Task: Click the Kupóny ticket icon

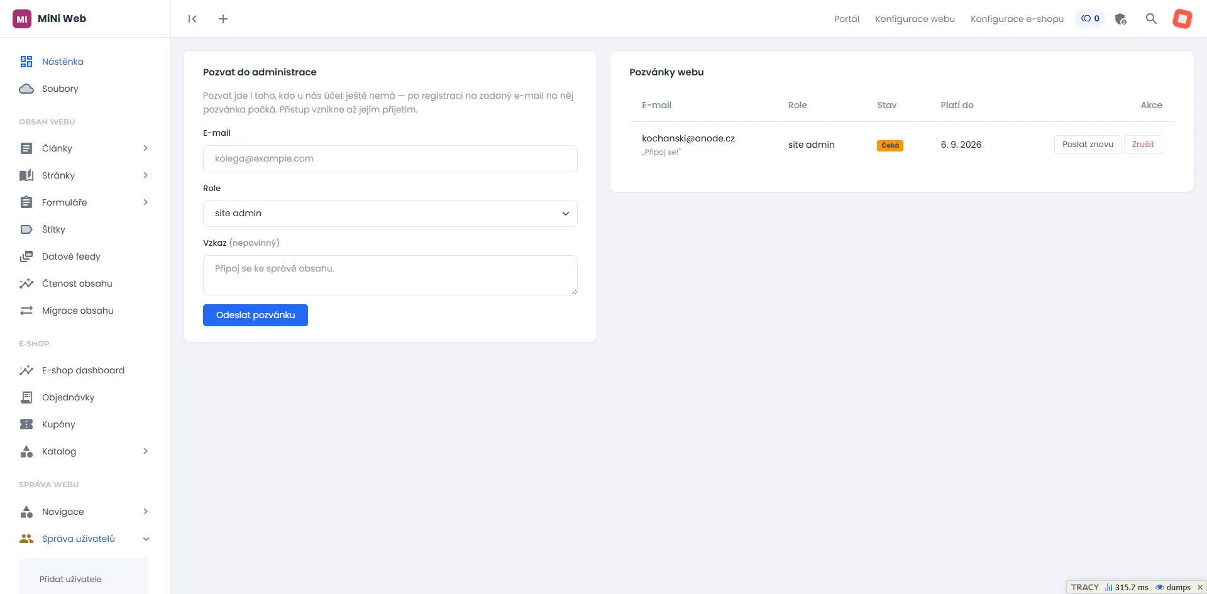Action: tap(26, 424)
